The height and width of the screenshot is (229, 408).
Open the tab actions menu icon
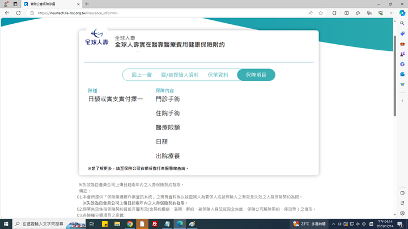15,4
